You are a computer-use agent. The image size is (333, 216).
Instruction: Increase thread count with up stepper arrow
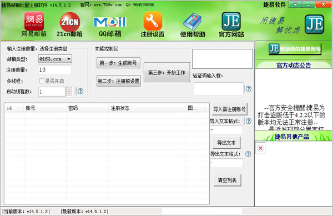(x=69, y=89)
